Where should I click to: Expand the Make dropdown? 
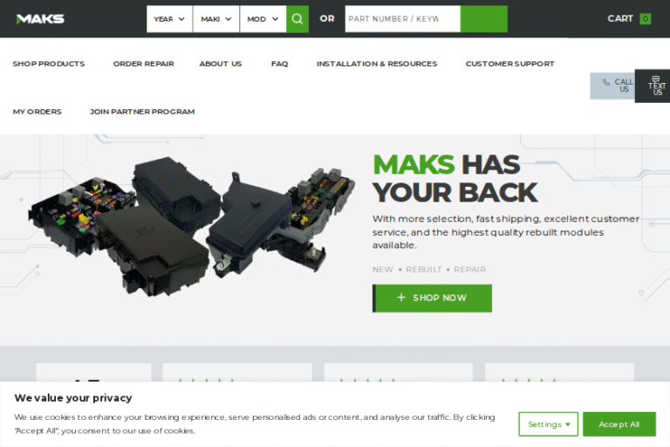[216, 19]
